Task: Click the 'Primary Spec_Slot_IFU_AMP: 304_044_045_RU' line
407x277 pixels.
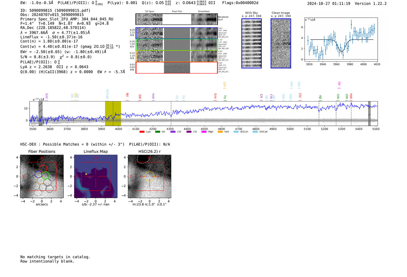Action: click(x=67, y=19)
